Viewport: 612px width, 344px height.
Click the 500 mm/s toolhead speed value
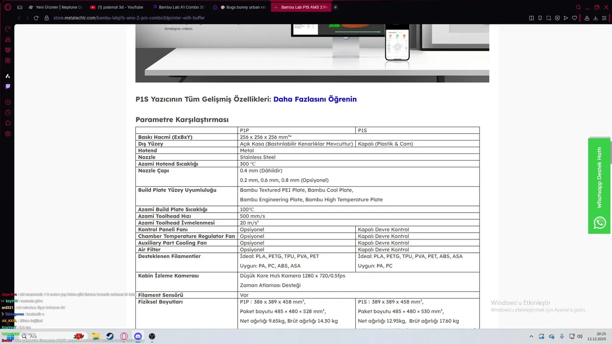(x=252, y=216)
